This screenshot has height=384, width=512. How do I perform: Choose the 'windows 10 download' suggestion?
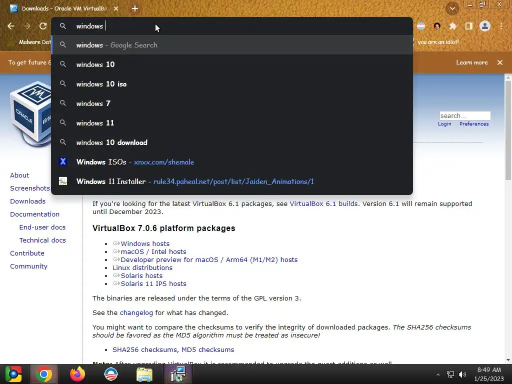tap(232, 142)
